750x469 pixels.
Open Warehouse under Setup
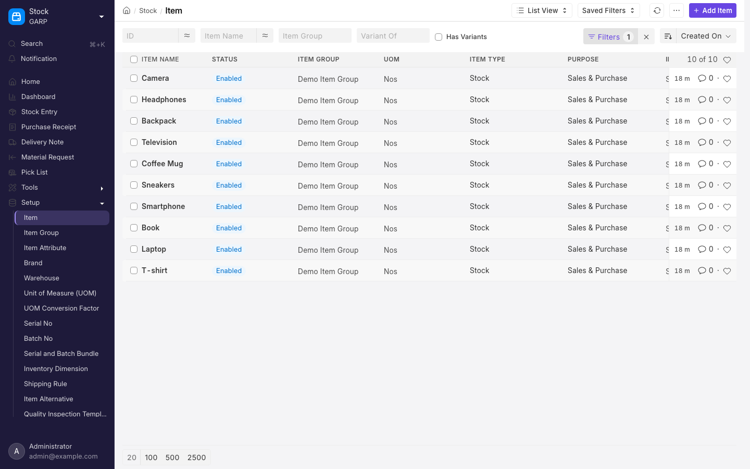pyautogui.click(x=62, y=278)
